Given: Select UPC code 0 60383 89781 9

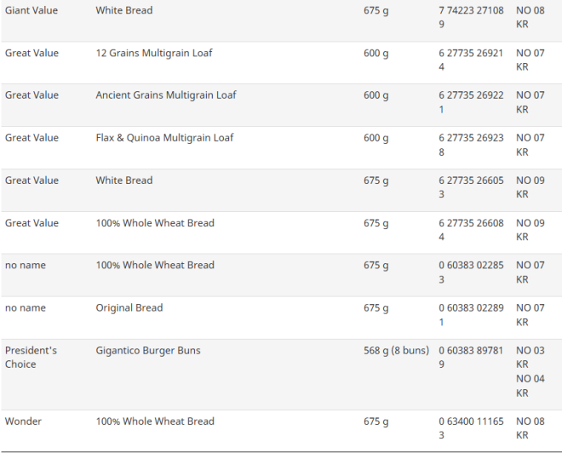Looking at the screenshot, I should tap(471, 358).
